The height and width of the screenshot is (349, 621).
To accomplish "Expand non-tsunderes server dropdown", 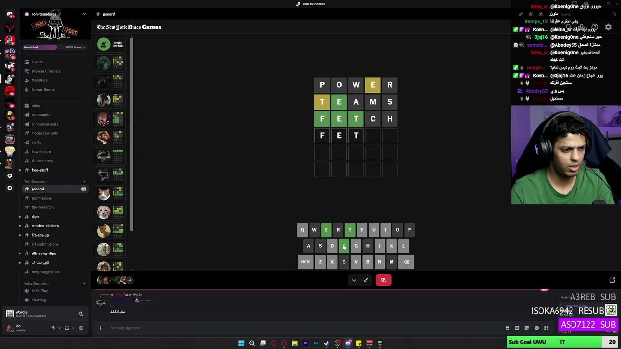I will pos(84,14).
